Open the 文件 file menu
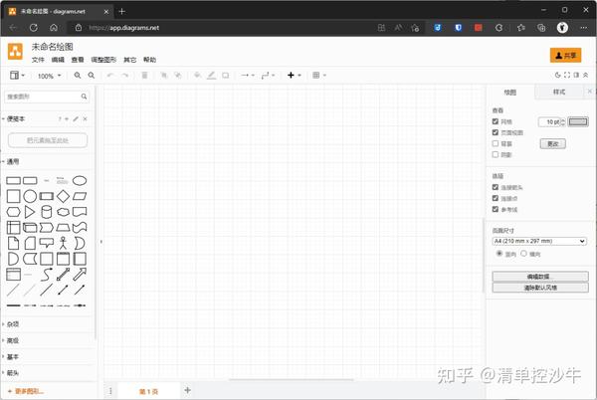The image size is (597, 400). point(38,60)
